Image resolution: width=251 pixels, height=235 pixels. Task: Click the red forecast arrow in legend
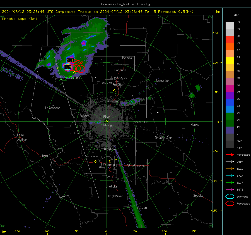click(x=230, y=155)
